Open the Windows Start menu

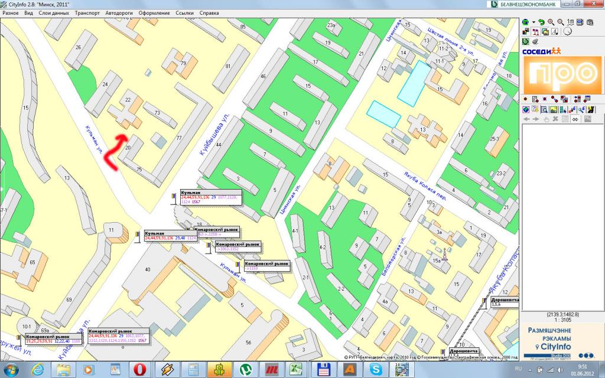pos(11,370)
